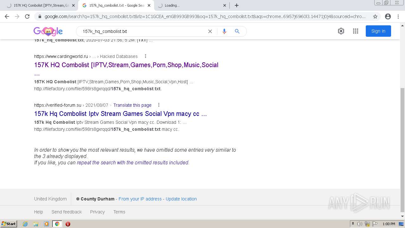Click the https://verified-forum.su breadcrumb
The width and height of the screenshot is (405, 228).
point(58,105)
